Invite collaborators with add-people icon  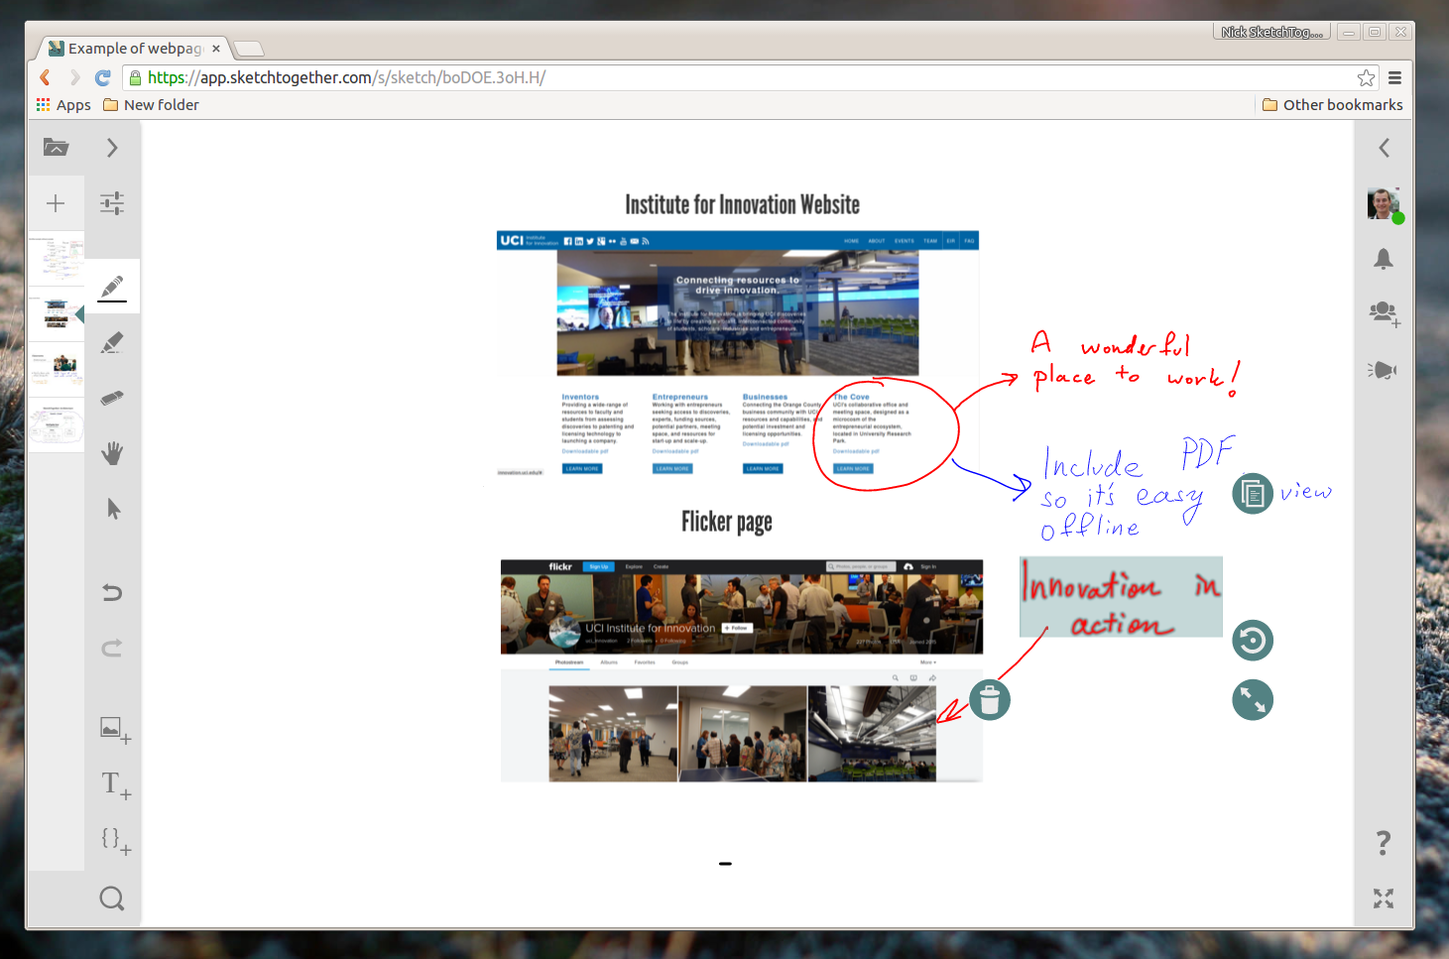1385,314
